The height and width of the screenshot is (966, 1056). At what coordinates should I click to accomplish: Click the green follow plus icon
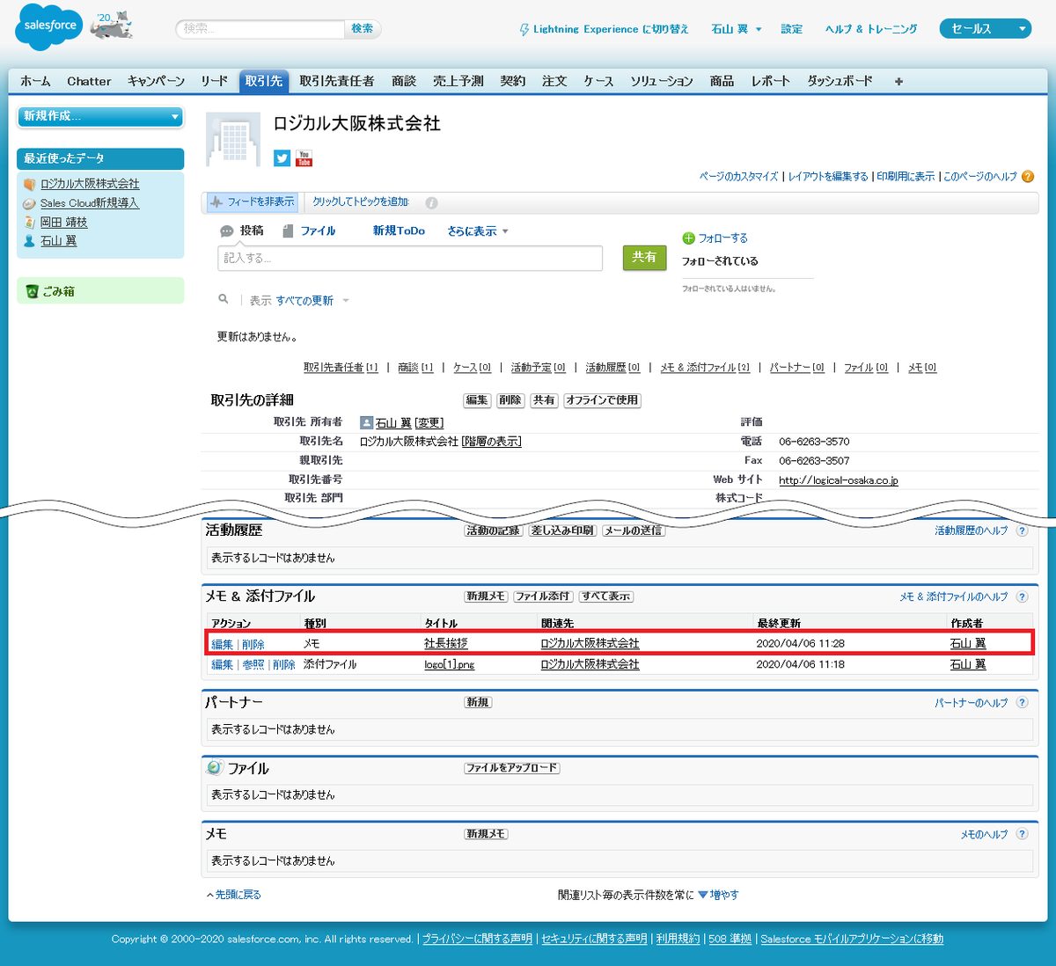[688, 238]
